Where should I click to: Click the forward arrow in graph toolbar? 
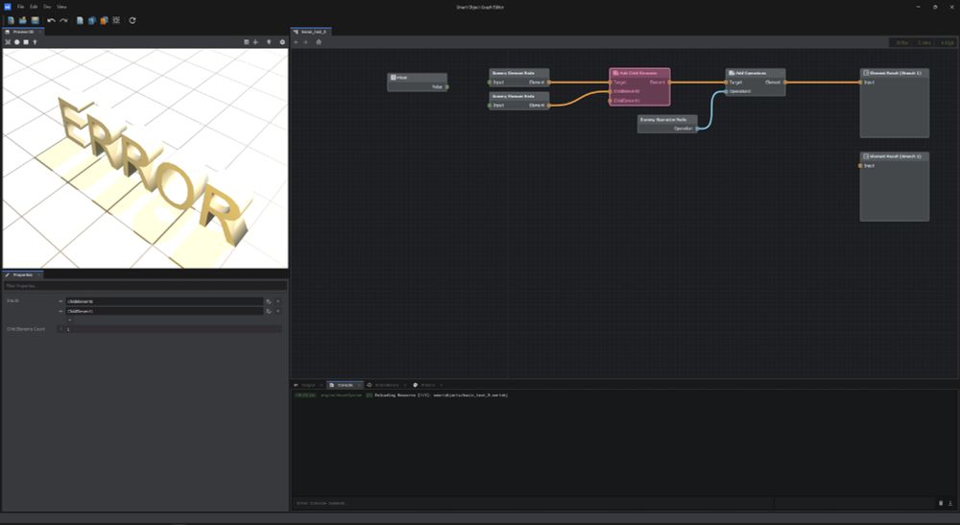pos(306,42)
